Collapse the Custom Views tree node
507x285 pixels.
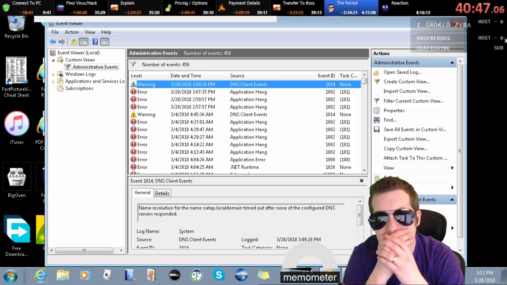point(53,60)
